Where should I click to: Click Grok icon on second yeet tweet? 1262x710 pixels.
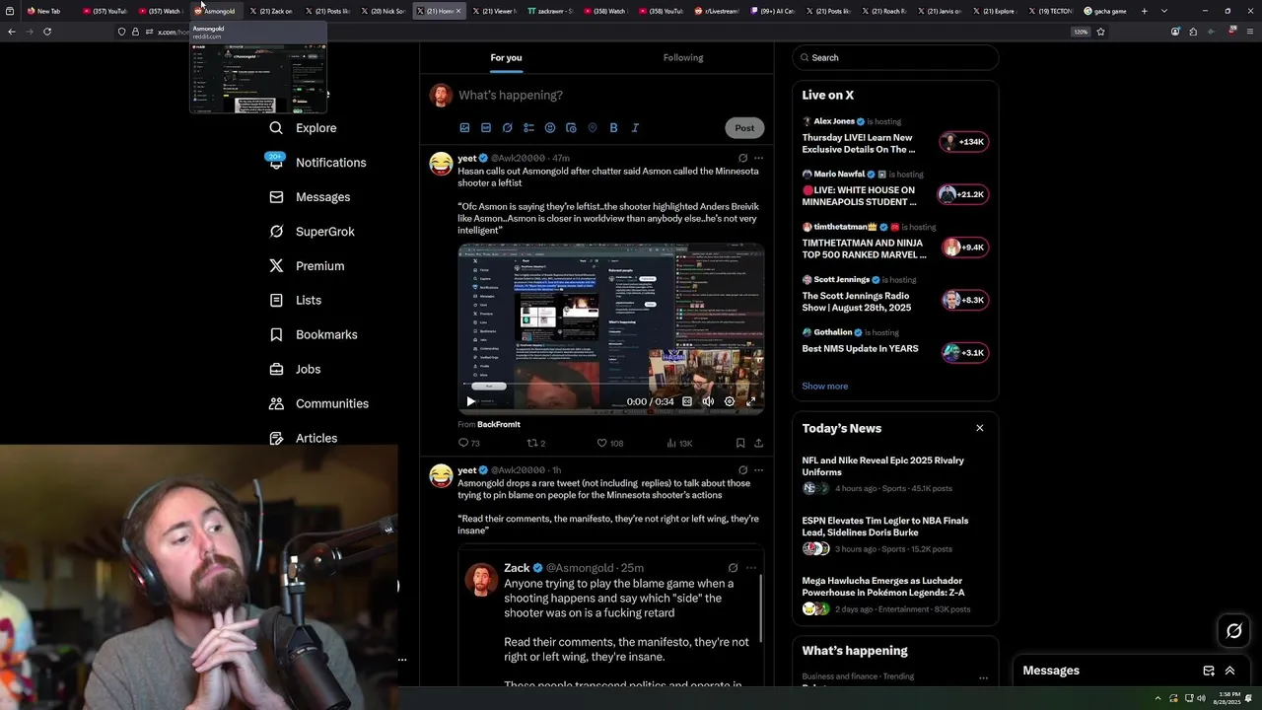click(742, 470)
